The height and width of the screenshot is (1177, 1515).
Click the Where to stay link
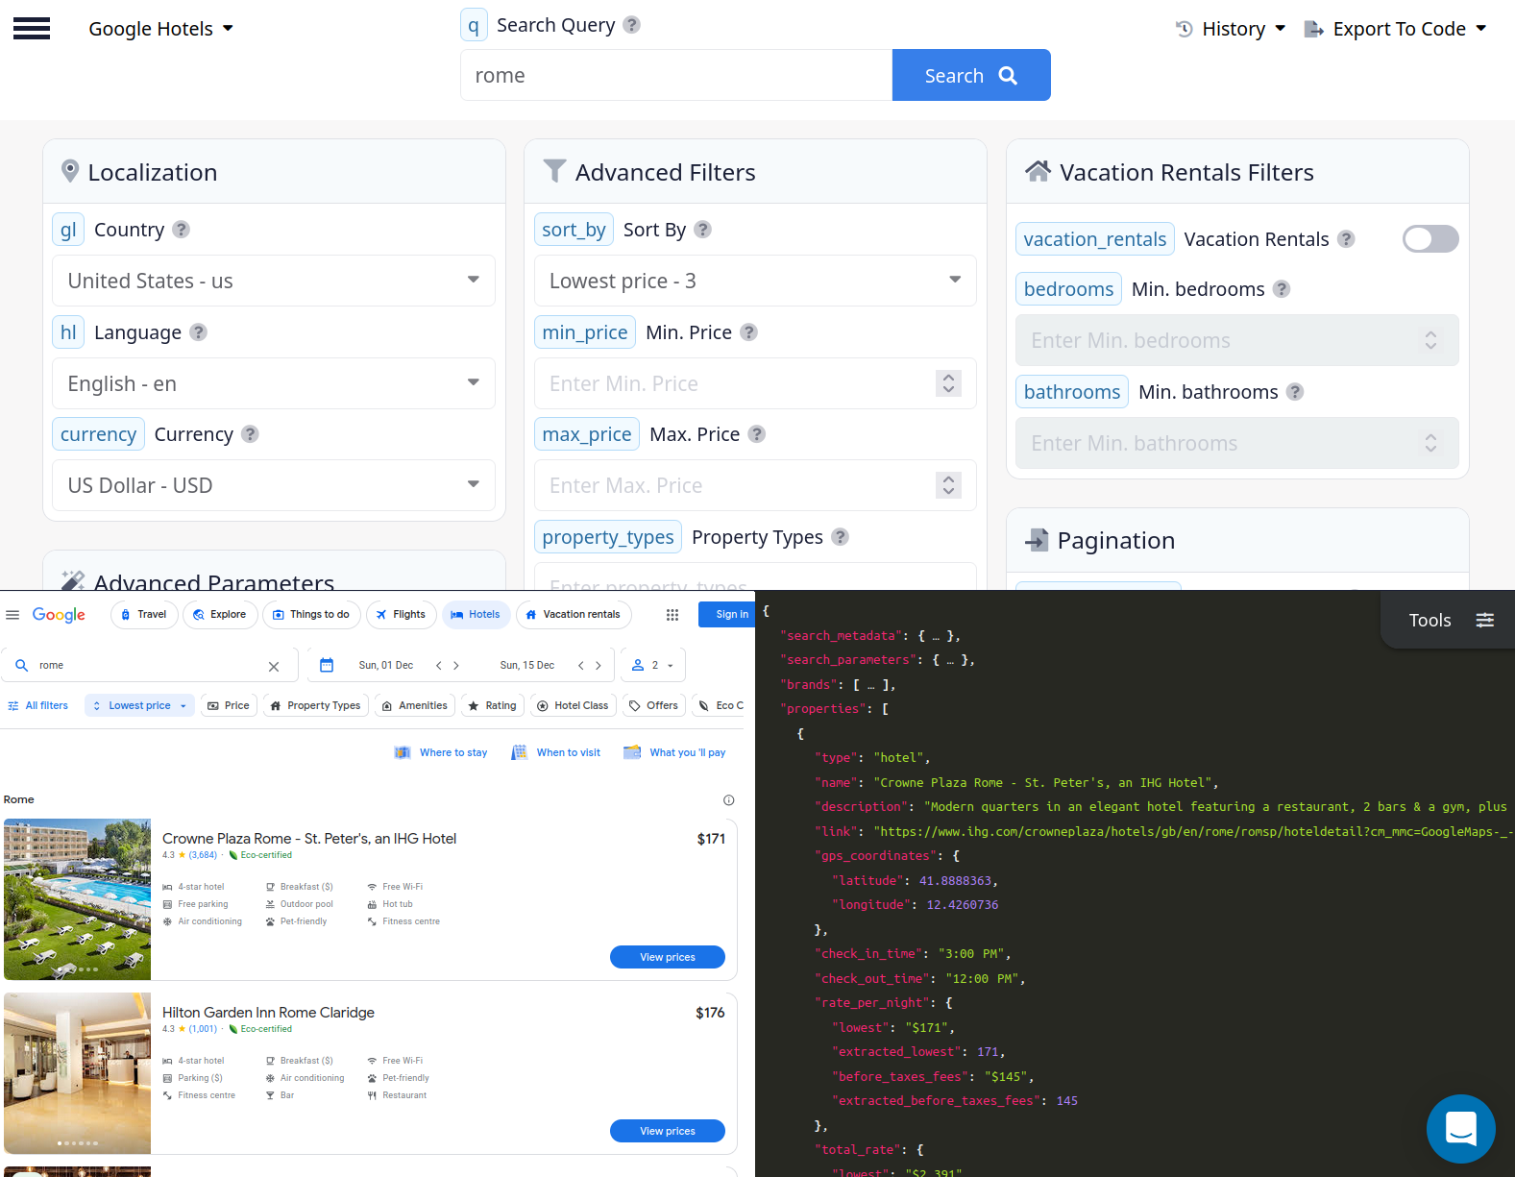(x=441, y=752)
